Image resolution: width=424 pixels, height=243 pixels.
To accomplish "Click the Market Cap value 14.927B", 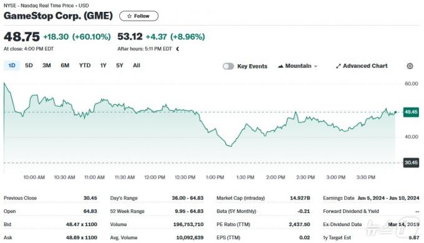I will [300, 198].
